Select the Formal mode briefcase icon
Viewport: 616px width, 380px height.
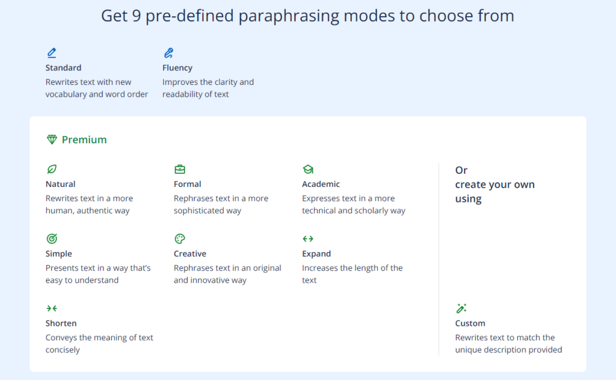(179, 169)
